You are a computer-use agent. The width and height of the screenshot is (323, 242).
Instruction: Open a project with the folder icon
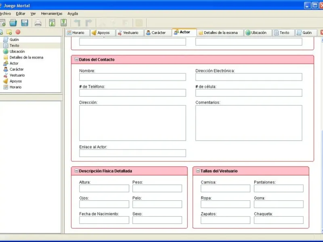(x=13, y=23)
